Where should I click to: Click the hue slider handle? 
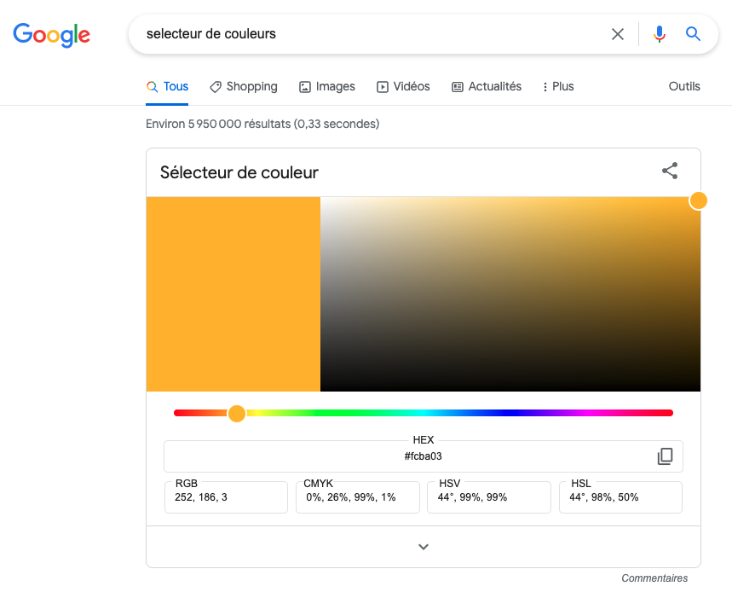tap(237, 414)
